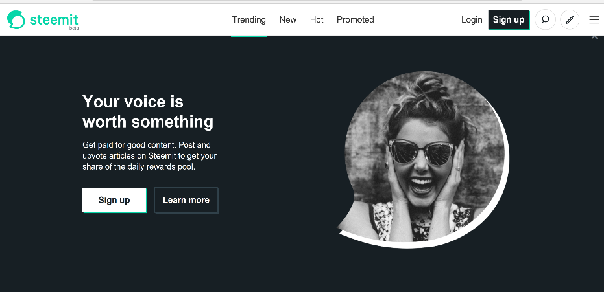Switch to the Hot tab

(317, 19)
